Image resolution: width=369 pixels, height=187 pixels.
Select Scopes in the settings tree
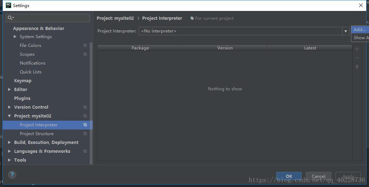27,54
